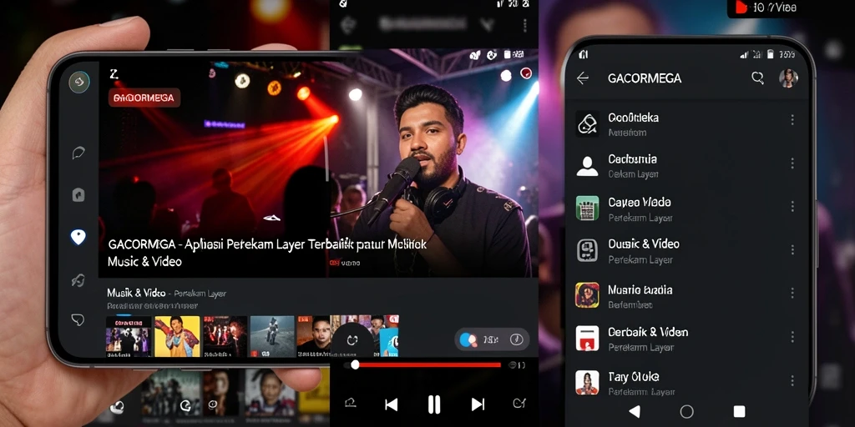
Task: Click the share icon left of previous-track
Action: pyautogui.click(x=351, y=403)
